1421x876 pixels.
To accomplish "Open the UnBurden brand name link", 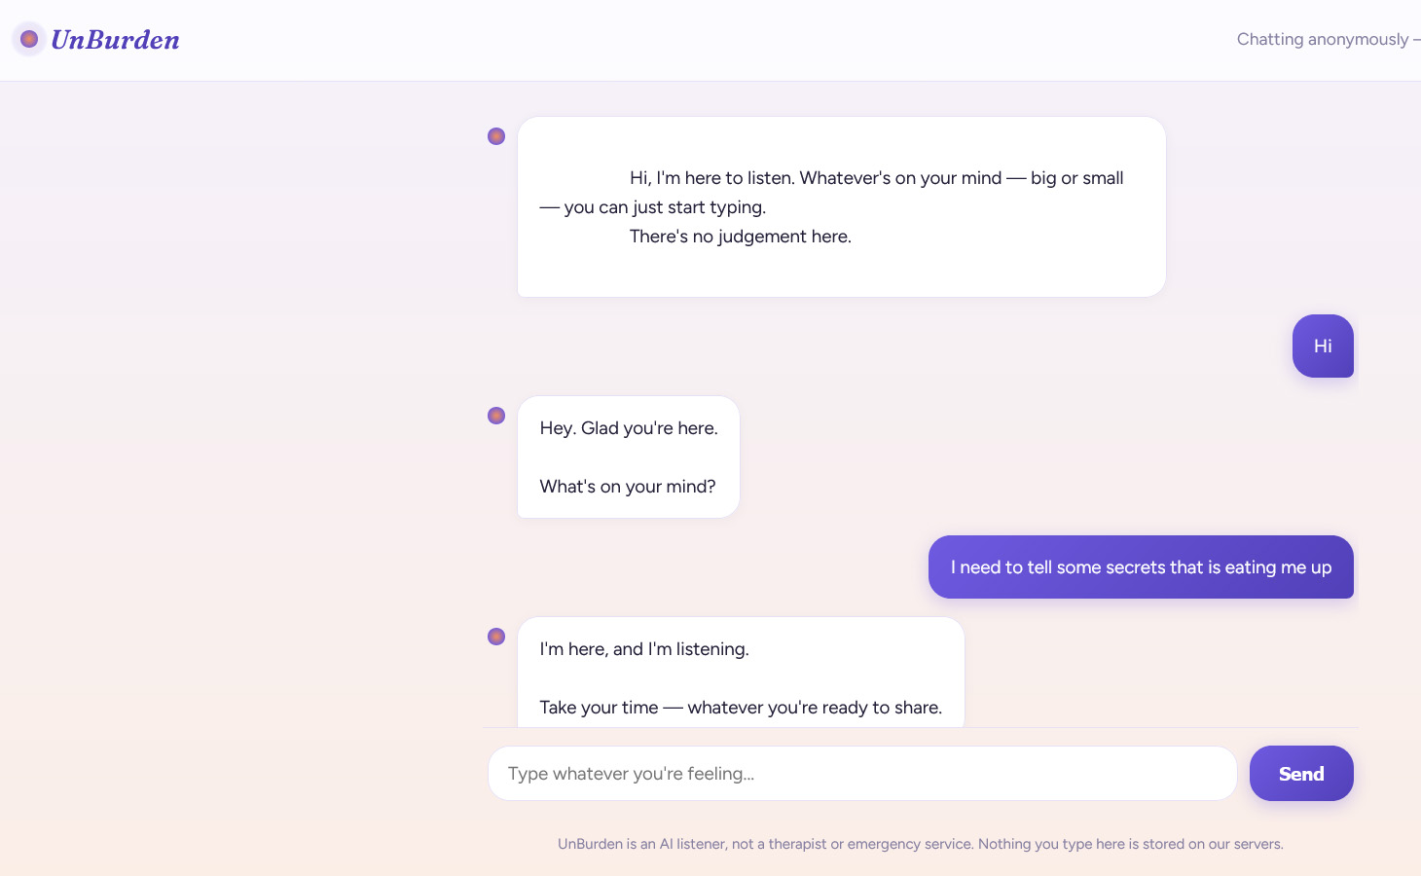I will 115,40.
